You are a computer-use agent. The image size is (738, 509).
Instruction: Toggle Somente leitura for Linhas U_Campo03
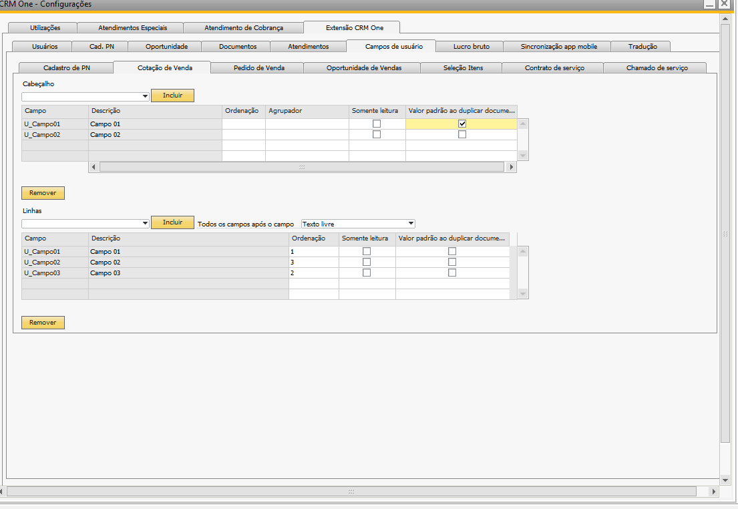(x=367, y=273)
